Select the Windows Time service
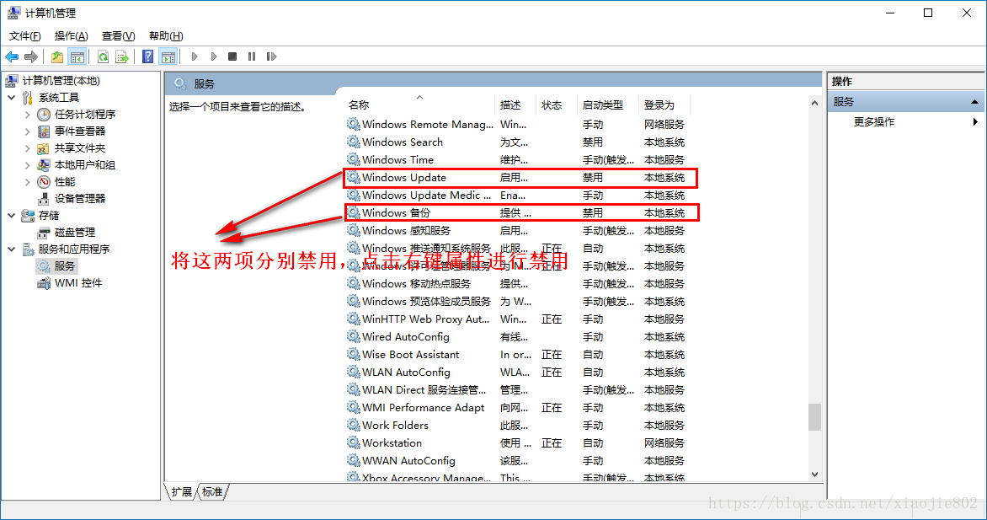Viewport: 987px width, 520px height. click(516, 160)
